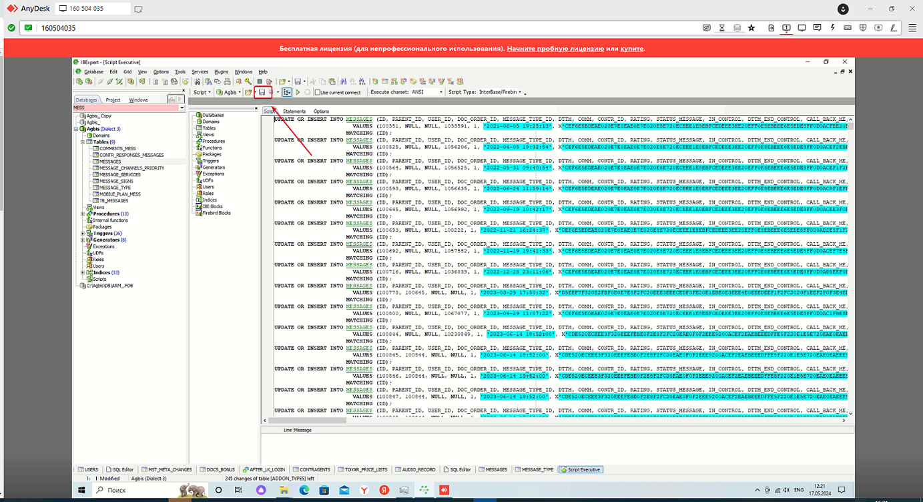
Task: Click the купите link in the red banner
Action: pyautogui.click(x=631, y=49)
